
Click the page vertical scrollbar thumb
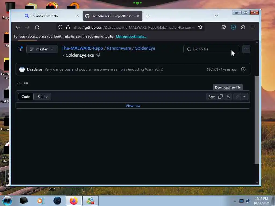coord(256,120)
